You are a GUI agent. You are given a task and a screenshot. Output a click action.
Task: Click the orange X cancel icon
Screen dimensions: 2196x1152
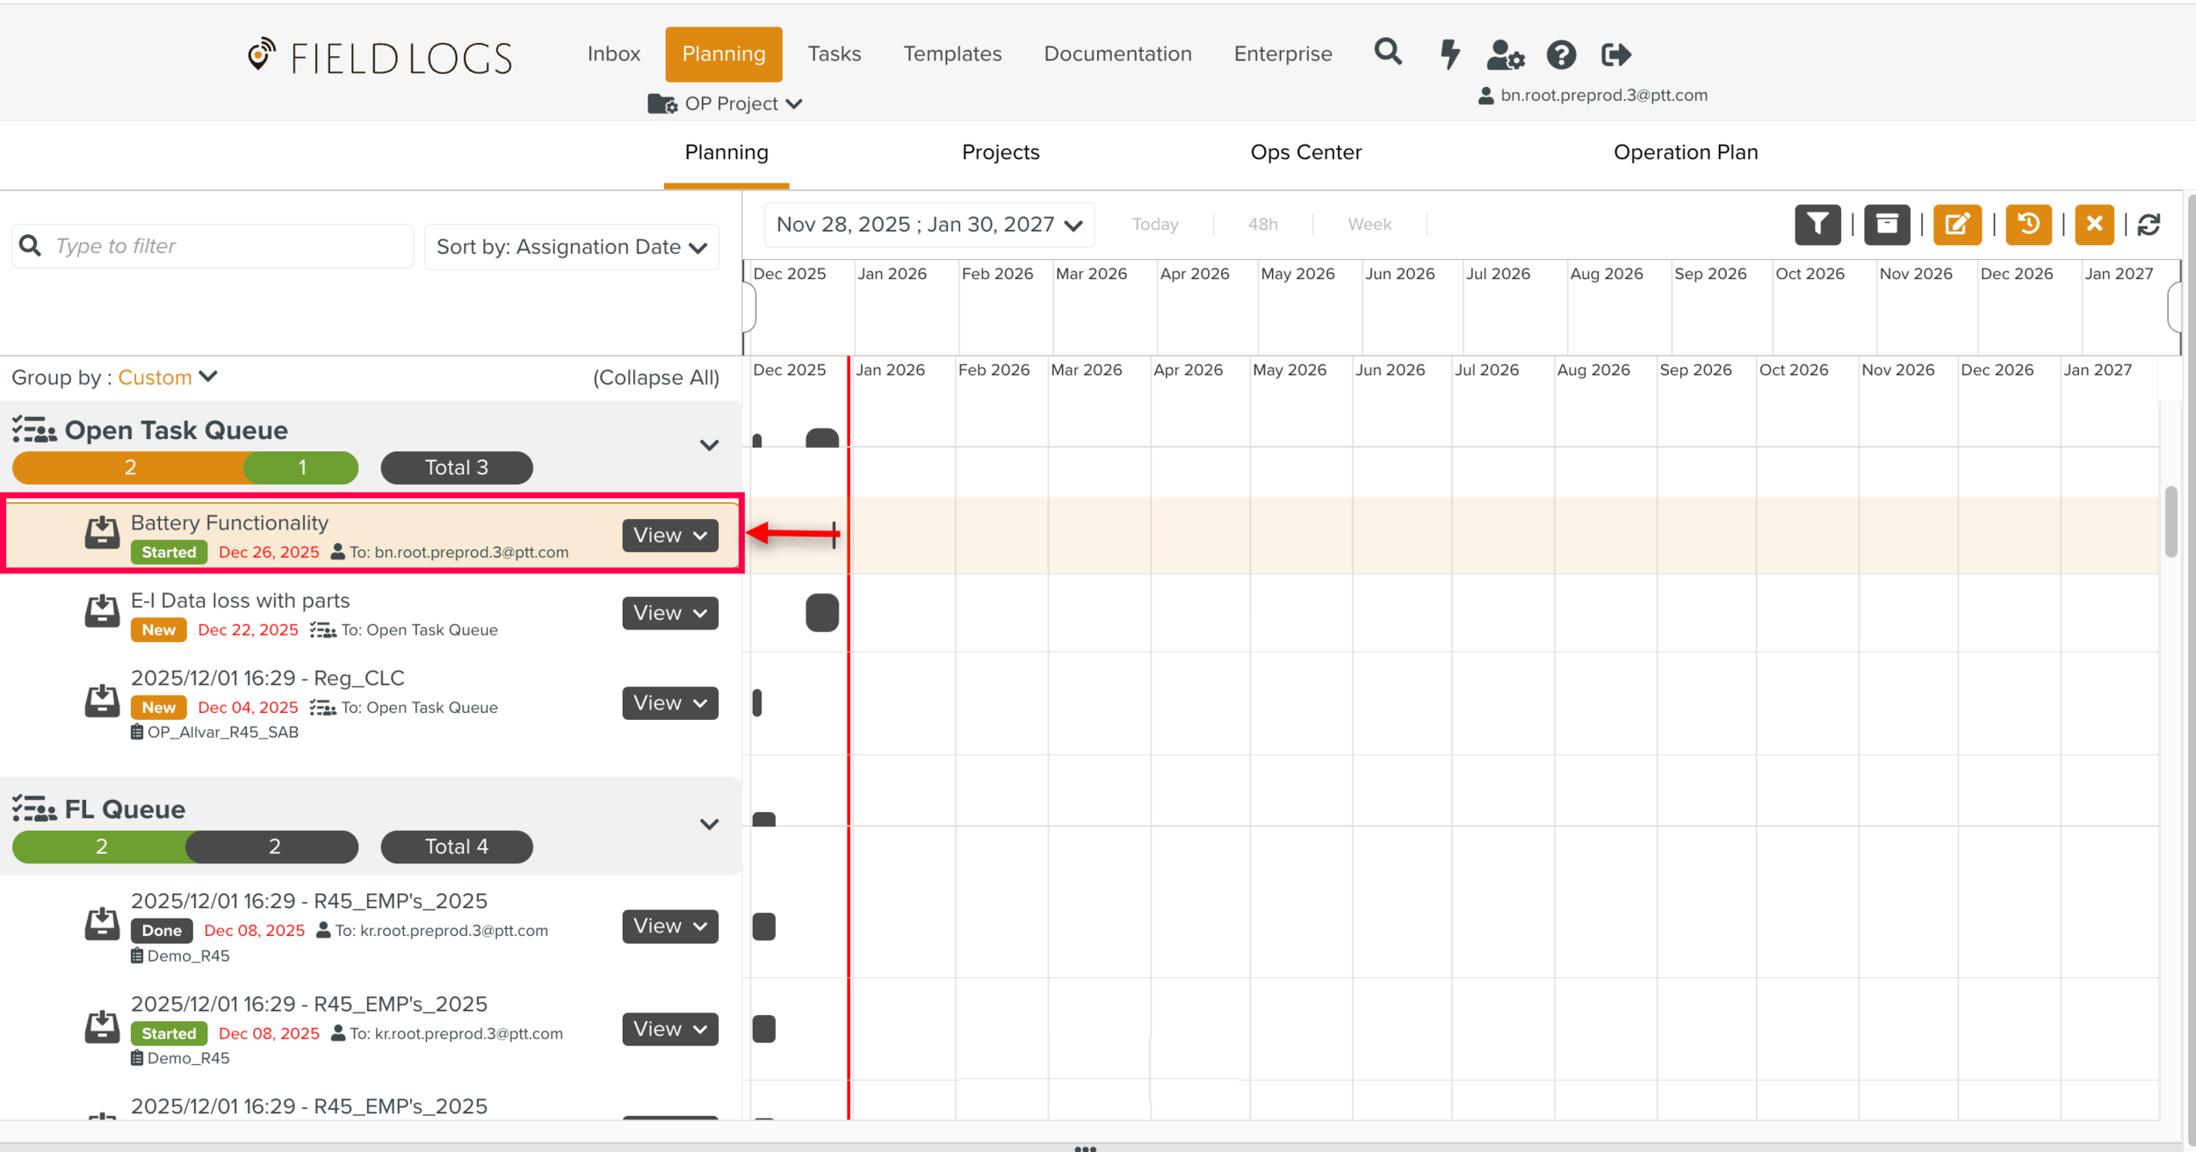(2094, 225)
